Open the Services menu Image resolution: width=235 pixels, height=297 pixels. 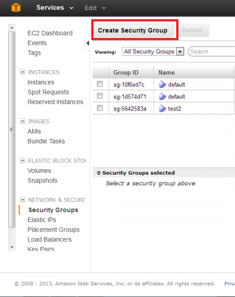click(x=55, y=8)
